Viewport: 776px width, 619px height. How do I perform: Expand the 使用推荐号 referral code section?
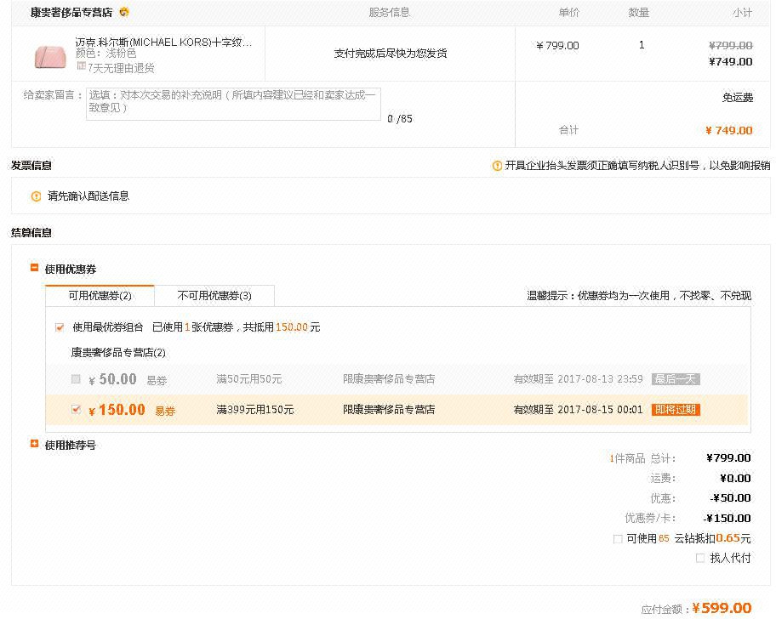[32, 443]
